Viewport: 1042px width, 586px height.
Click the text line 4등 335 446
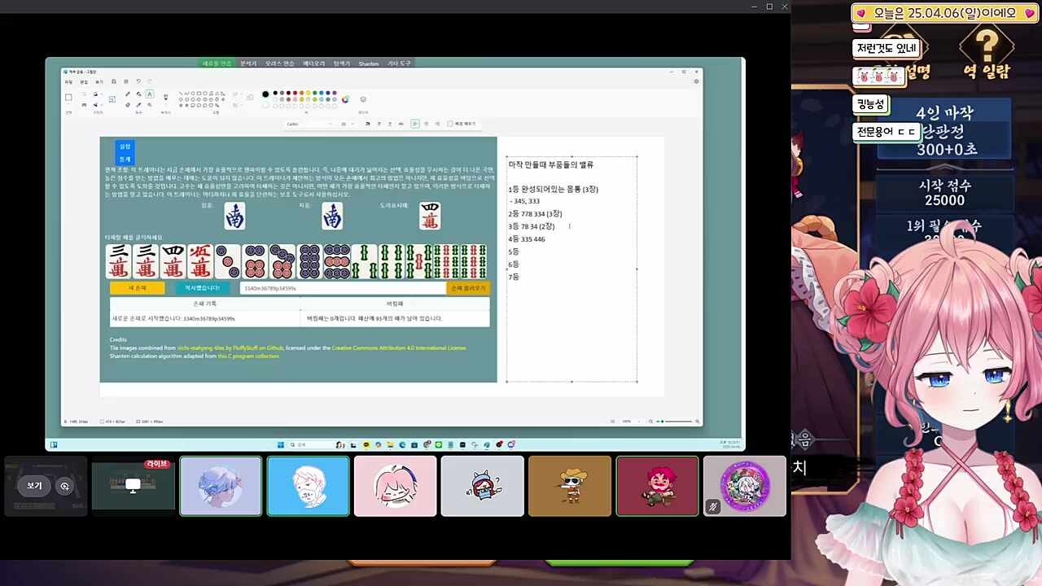tap(527, 239)
